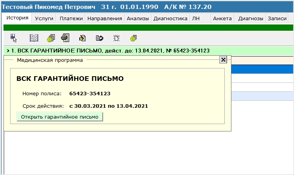Open the book icon in toolbar

[34, 38]
